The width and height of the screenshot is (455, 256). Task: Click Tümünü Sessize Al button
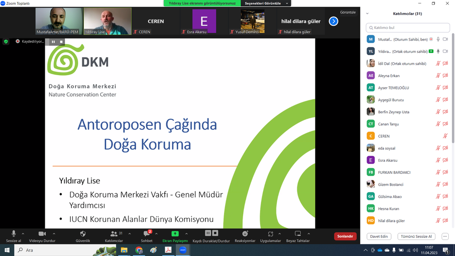point(416,236)
